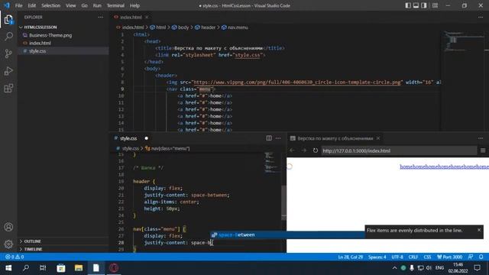Reload the preview browser page

point(316,150)
